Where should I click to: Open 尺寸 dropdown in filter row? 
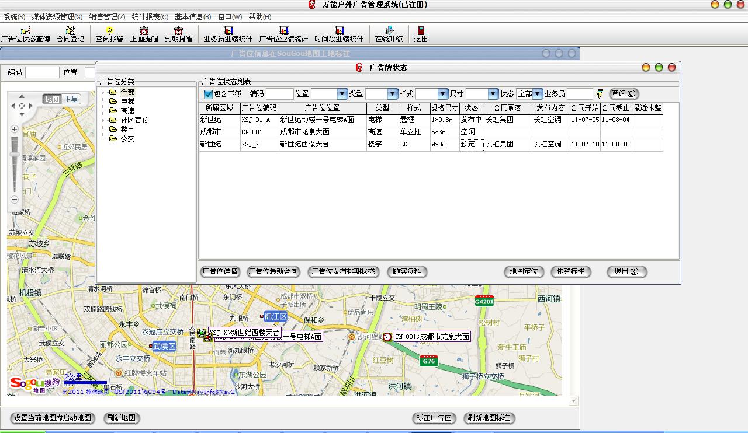click(493, 94)
